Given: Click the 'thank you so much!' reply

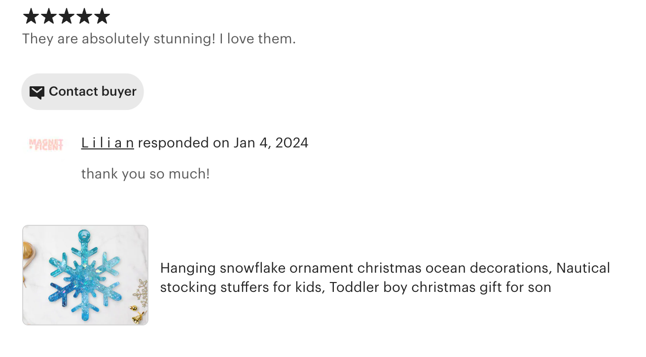Looking at the screenshot, I should tap(145, 174).
